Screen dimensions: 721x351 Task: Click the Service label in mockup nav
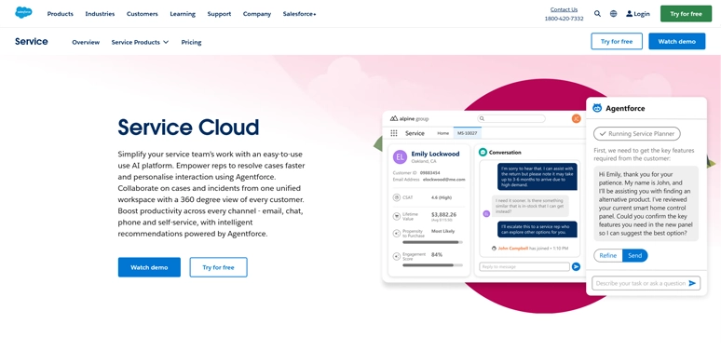[415, 133]
